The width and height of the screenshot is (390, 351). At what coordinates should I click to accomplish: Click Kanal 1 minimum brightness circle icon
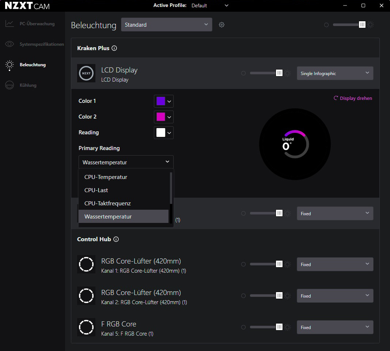pos(243,264)
